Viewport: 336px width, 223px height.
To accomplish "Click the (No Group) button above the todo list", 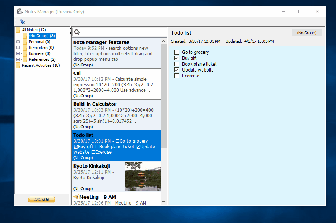I will [307, 32].
